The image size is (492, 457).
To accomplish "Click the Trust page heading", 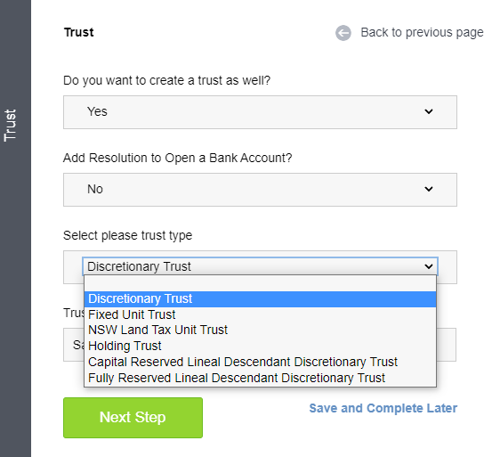I will 79,32.
